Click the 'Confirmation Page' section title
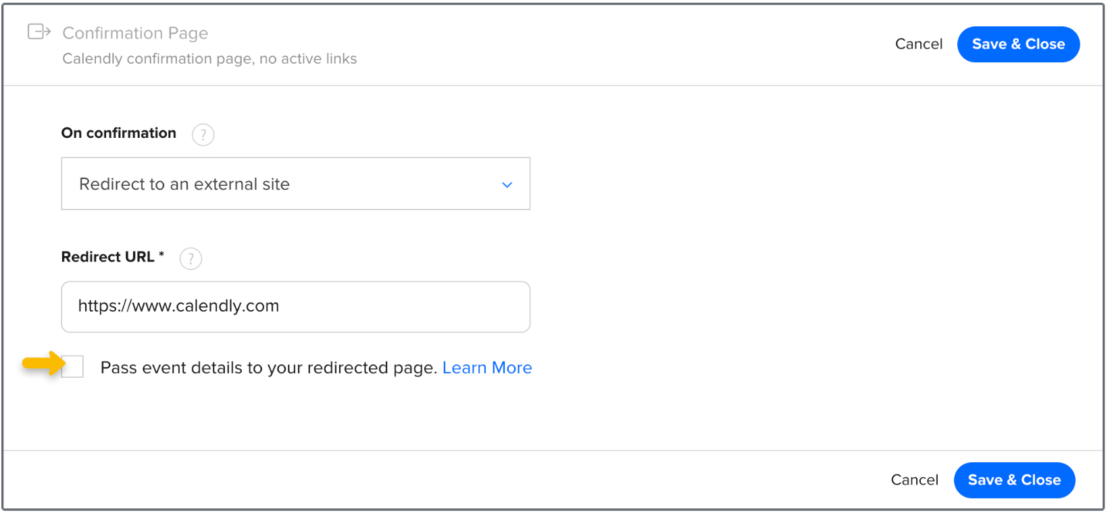Screen dimensions: 1108x515 point(135,33)
